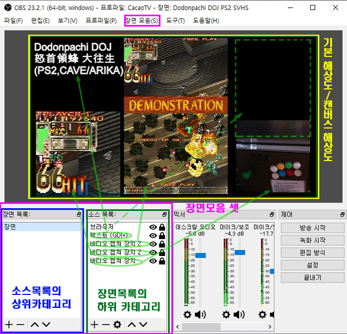Undock the 장면 목록 panel
The width and height of the screenshot is (347, 334).
tap(79, 215)
